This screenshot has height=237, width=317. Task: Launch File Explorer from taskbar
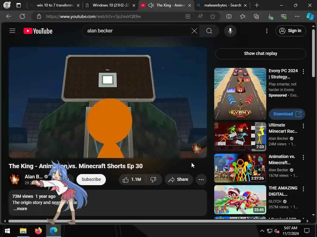23,231
